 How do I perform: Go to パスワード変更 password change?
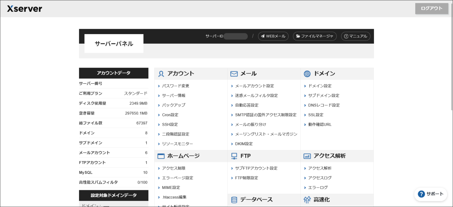tap(175, 86)
